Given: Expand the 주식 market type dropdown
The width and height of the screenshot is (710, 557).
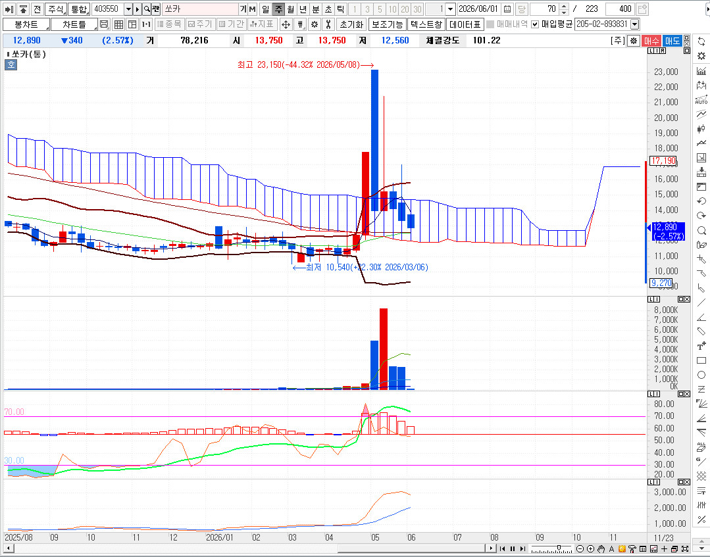Looking at the screenshot, I should coord(56,9).
